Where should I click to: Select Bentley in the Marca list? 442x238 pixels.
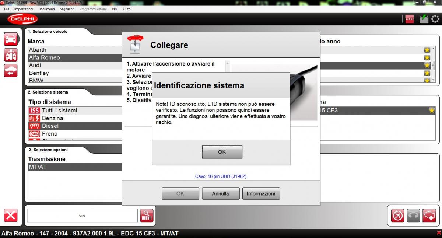[75, 73]
